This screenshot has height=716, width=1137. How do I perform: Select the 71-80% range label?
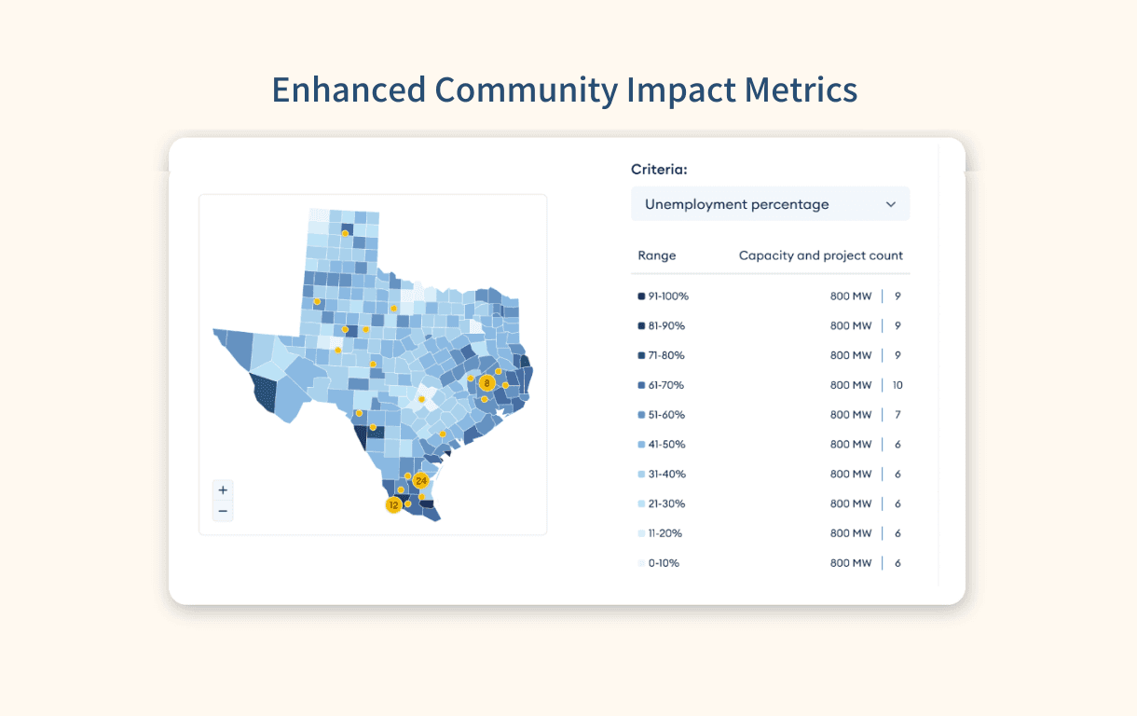click(666, 355)
